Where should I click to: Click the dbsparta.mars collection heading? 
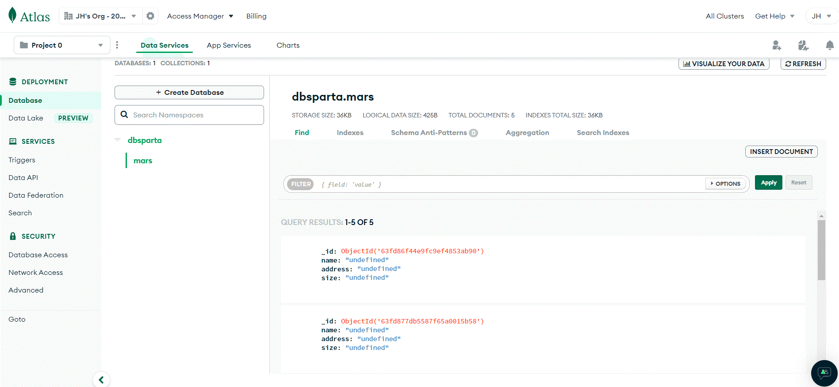click(333, 97)
